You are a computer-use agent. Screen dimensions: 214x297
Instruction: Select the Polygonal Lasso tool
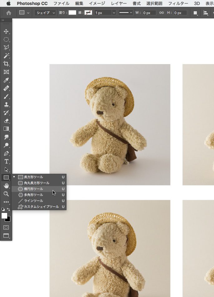[x=6, y=47]
